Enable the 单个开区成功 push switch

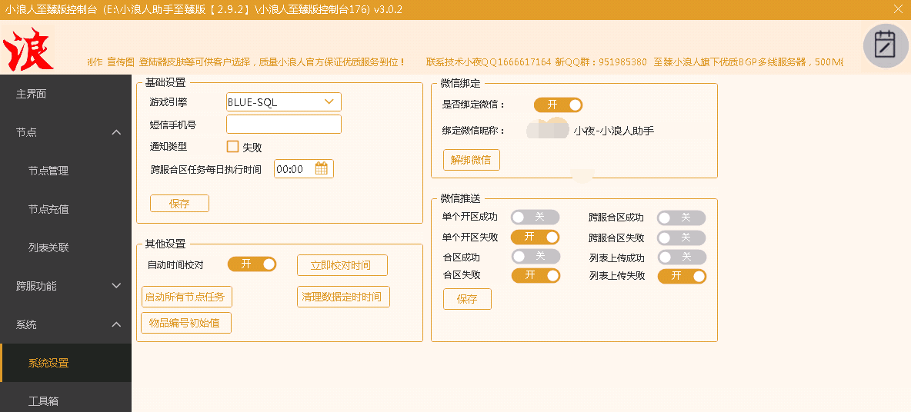535,218
